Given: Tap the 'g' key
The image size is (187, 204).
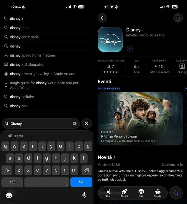Looking at the screenshot, I should (47, 158).
